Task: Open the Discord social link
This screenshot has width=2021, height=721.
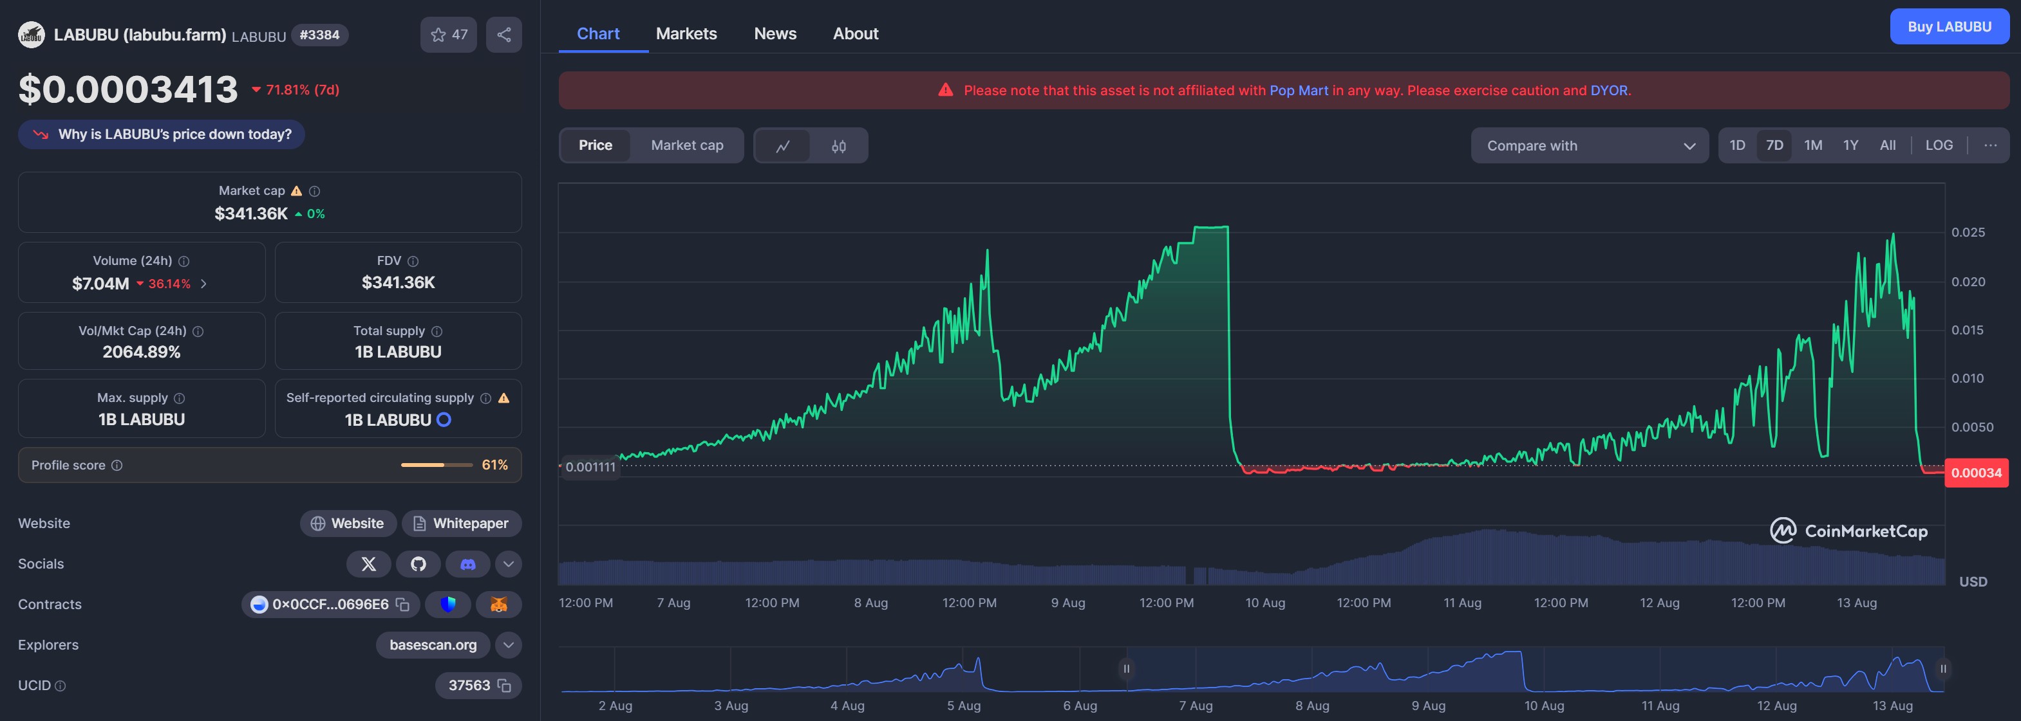Action: coord(467,563)
